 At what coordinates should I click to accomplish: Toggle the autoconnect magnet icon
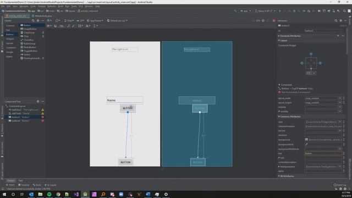[x=56, y=26]
